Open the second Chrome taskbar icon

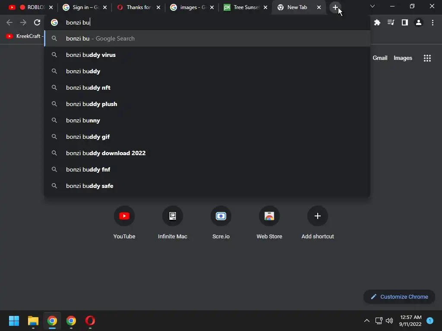(x=71, y=321)
